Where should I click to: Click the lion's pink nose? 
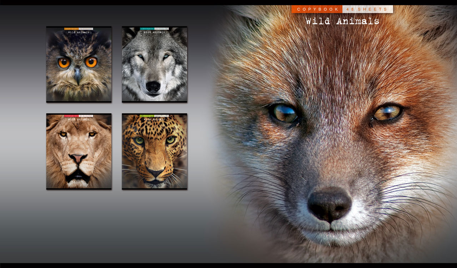78,158
